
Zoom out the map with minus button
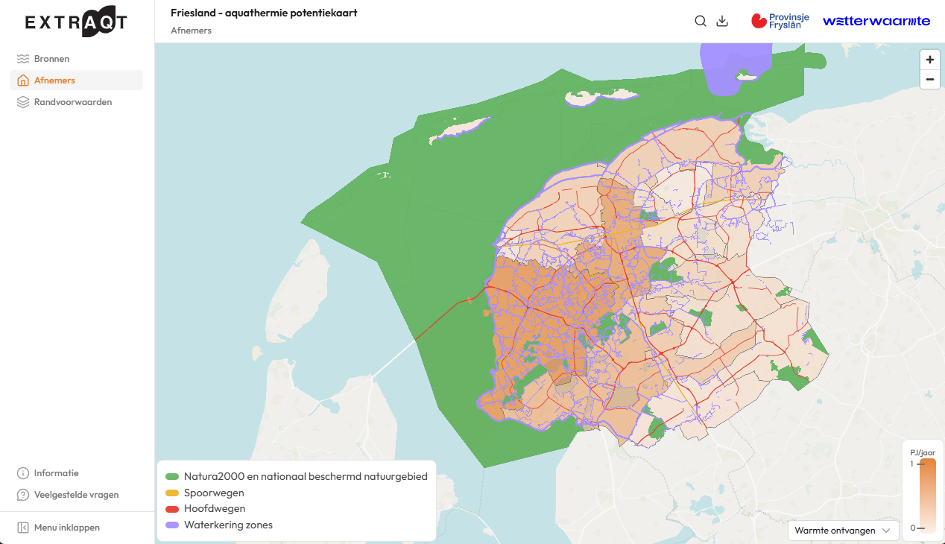[x=930, y=79]
